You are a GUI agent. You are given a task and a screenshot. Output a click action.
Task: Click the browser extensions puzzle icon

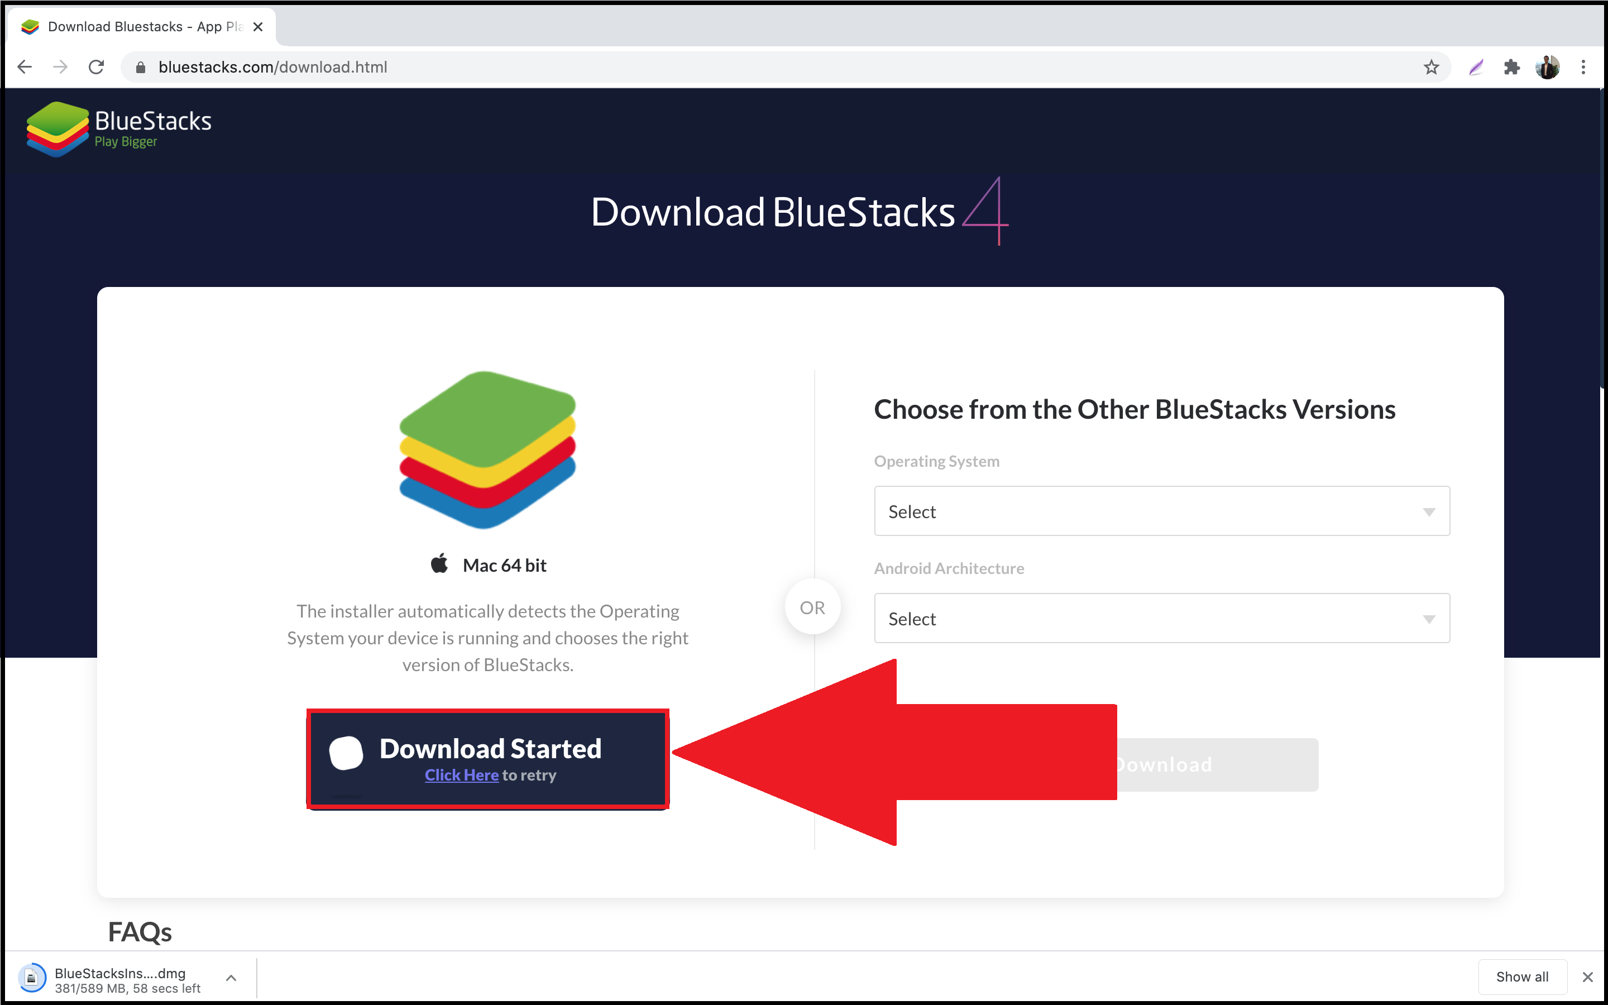coord(1512,67)
